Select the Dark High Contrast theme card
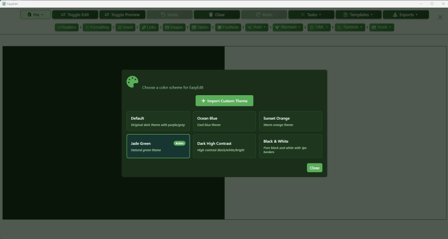The width and height of the screenshot is (448, 239). pos(224,146)
